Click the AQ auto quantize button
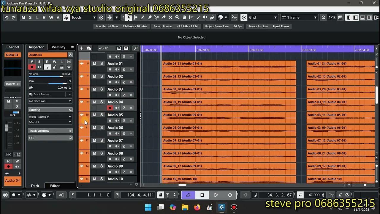The height and width of the screenshot is (214, 380). tap(61, 195)
